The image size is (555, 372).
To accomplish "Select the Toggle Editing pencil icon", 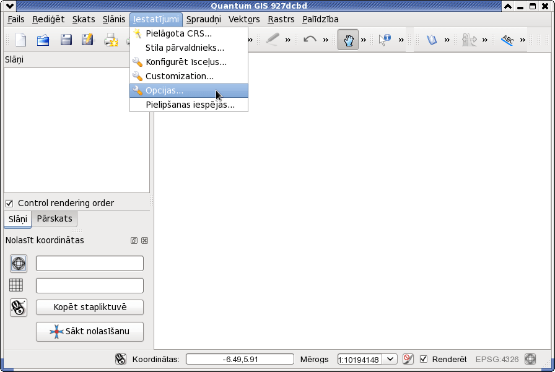I will tap(273, 39).
